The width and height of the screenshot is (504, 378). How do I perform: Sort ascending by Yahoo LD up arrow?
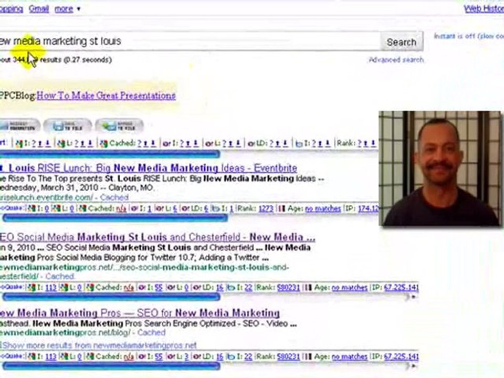pos(278,143)
